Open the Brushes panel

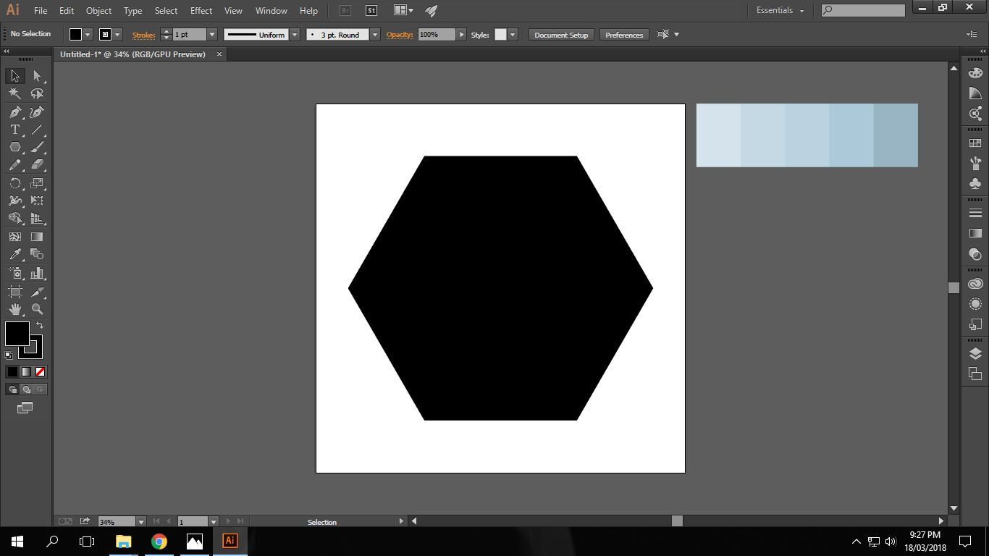click(x=975, y=163)
